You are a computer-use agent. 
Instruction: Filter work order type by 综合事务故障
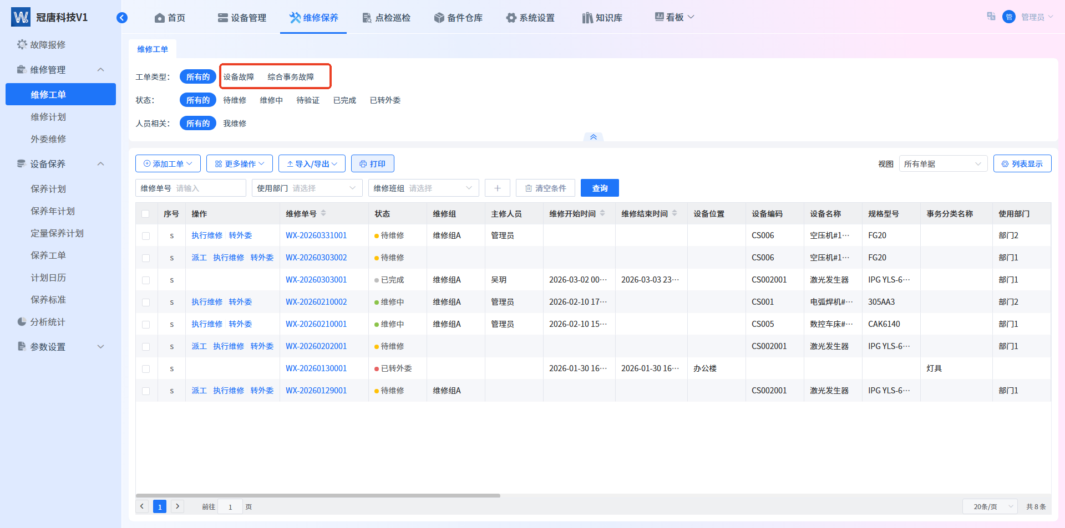[291, 77]
